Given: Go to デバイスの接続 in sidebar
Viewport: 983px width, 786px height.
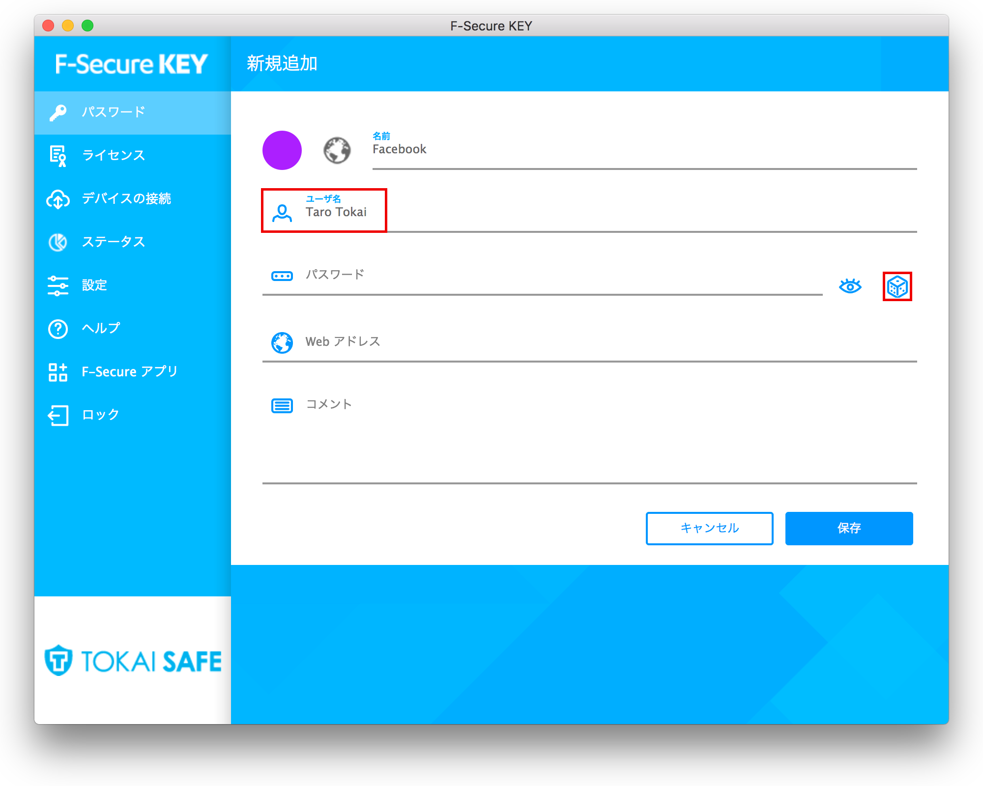Looking at the screenshot, I should [133, 199].
